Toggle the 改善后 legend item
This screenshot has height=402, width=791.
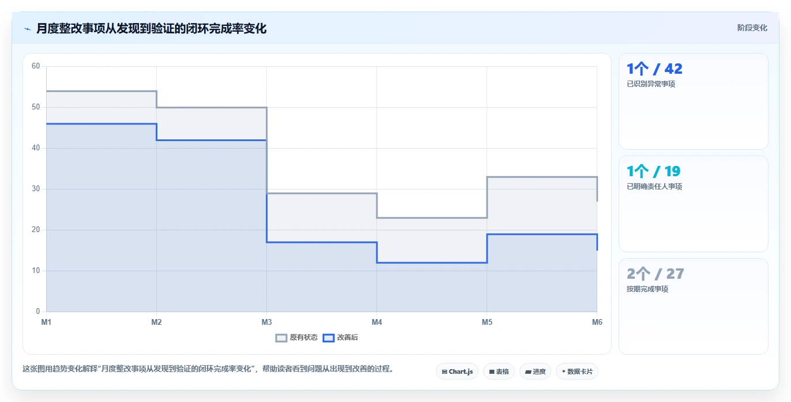tap(340, 337)
